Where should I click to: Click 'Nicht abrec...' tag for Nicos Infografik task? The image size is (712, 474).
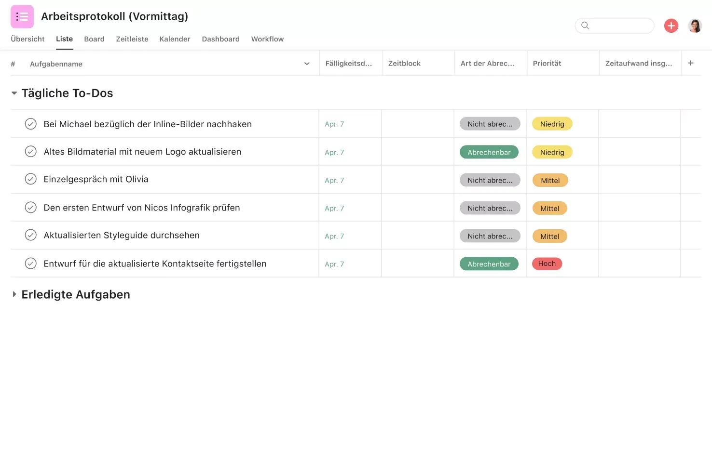point(490,208)
